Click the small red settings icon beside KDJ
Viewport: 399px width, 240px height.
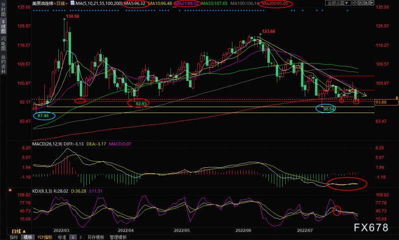[10, 190]
